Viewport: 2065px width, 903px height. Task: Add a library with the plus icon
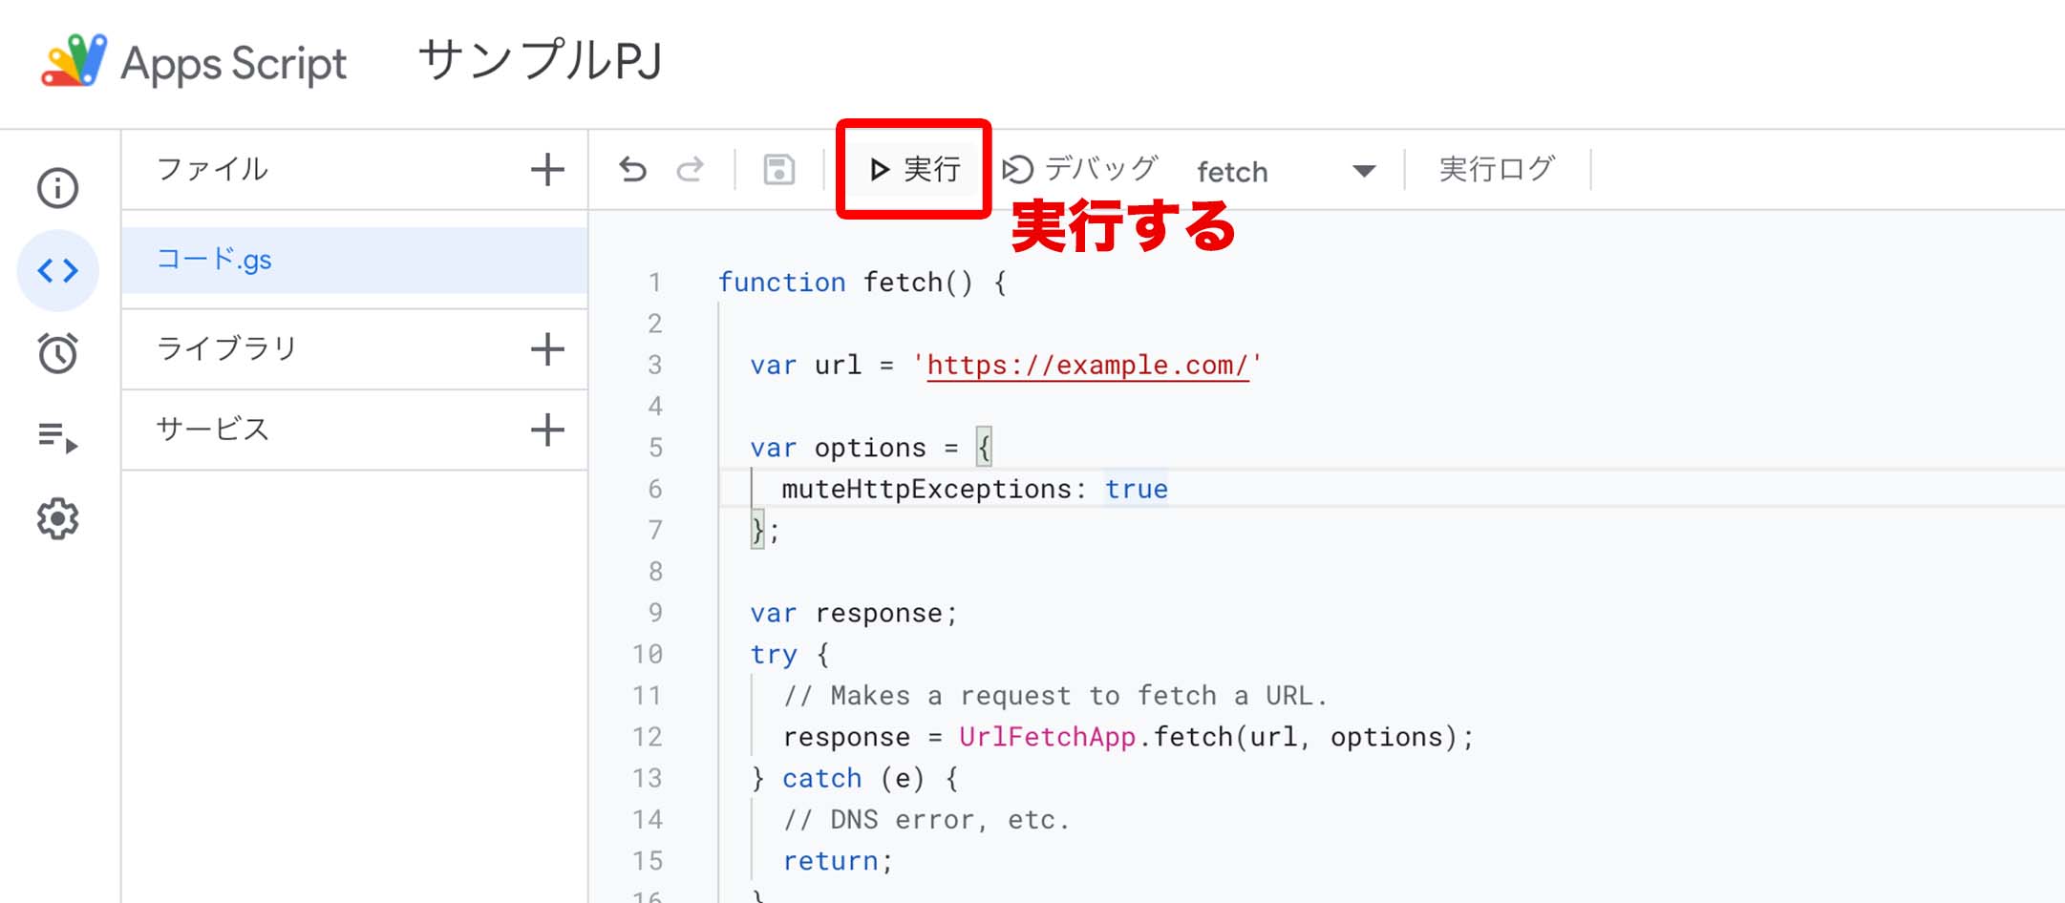(547, 349)
